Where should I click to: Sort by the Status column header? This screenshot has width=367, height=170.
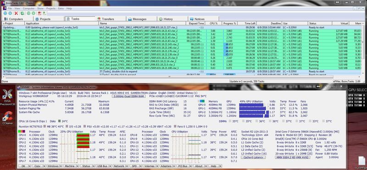tap(320, 23)
